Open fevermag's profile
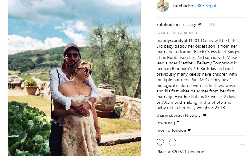The height and width of the screenshot is (156, 248). 166,123
